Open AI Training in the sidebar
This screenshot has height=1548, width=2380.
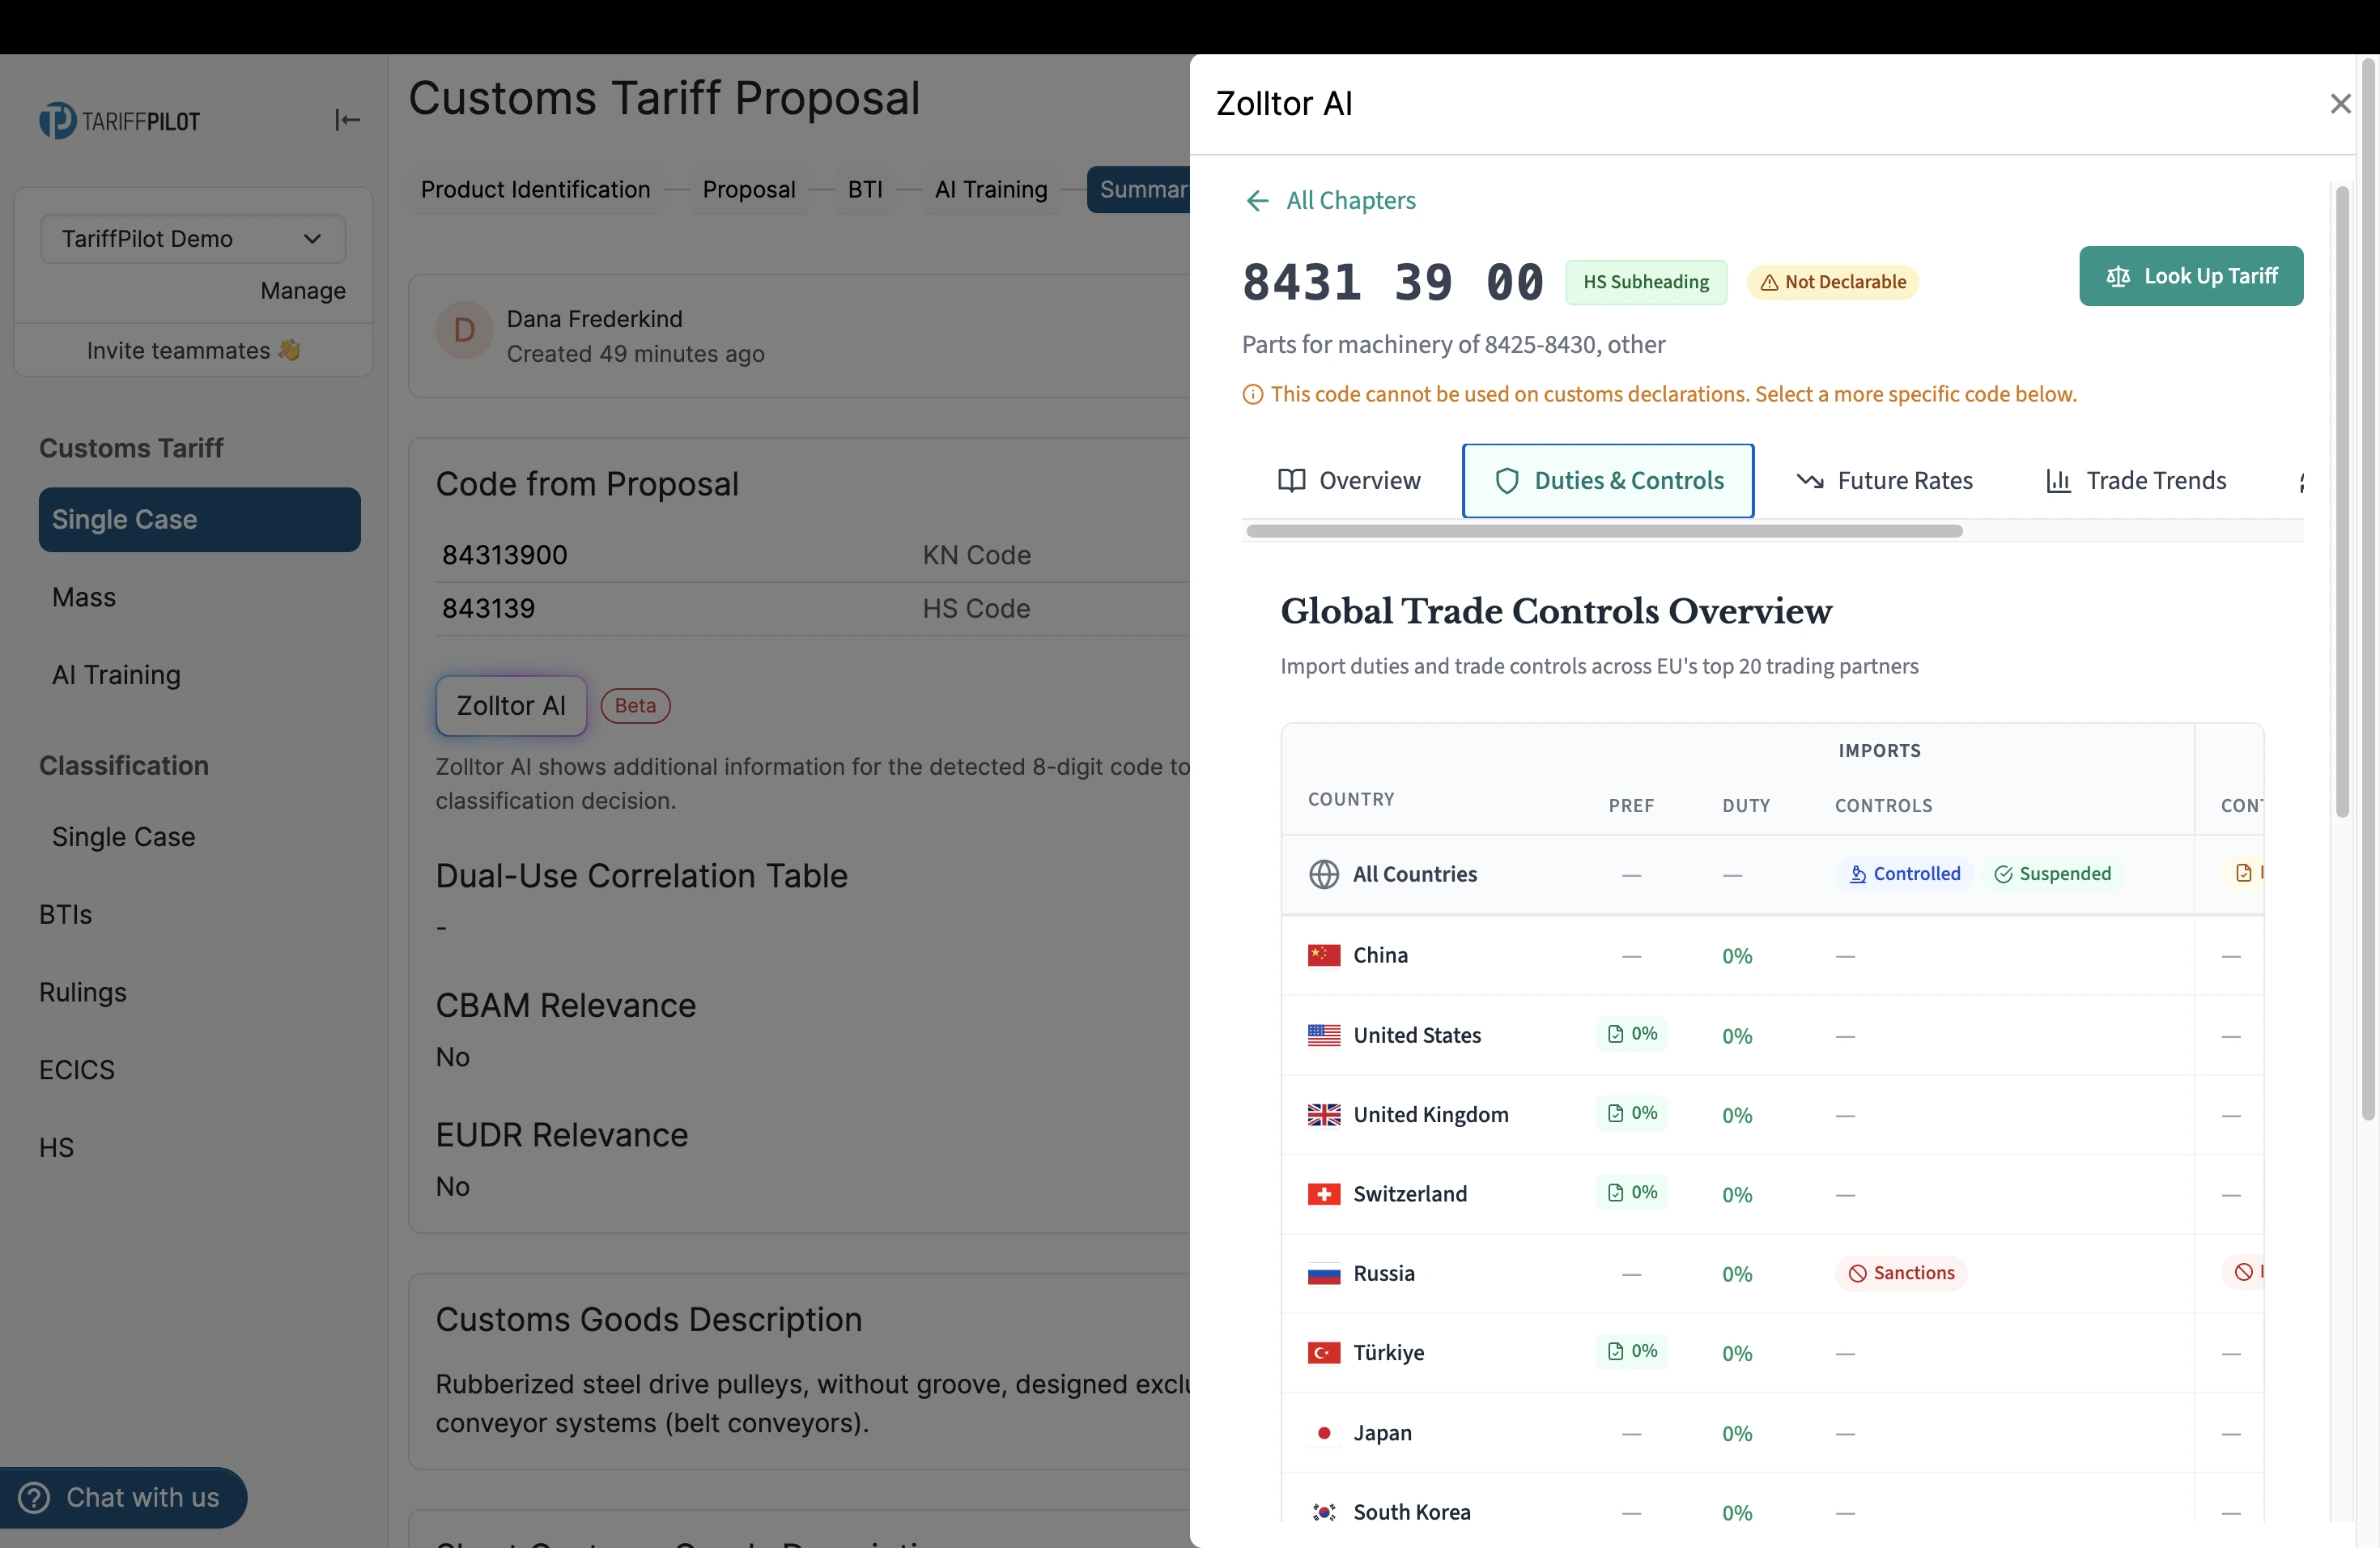116,675
